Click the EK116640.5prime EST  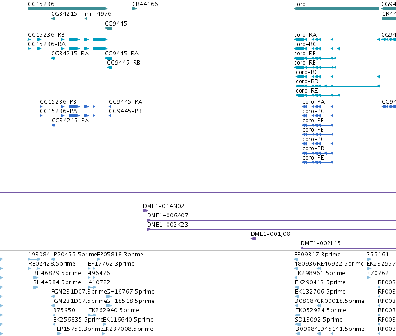point(105,324)
